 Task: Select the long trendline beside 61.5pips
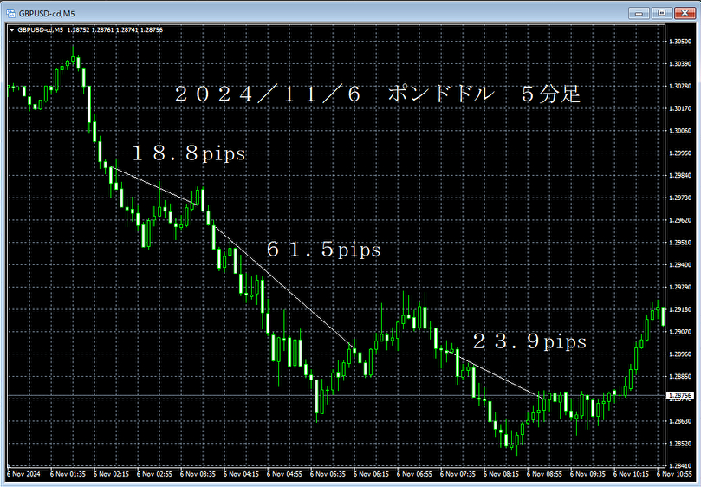point(284,287)
